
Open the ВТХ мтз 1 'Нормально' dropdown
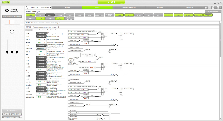41,48
